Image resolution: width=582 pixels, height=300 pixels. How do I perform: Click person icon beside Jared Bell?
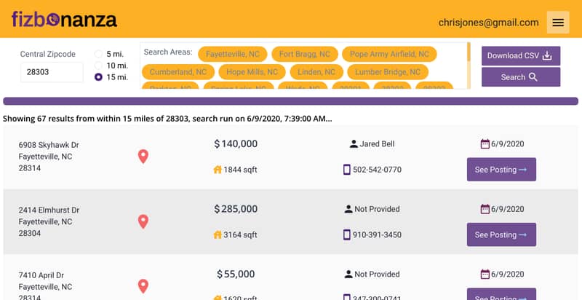tap(354, 144)
